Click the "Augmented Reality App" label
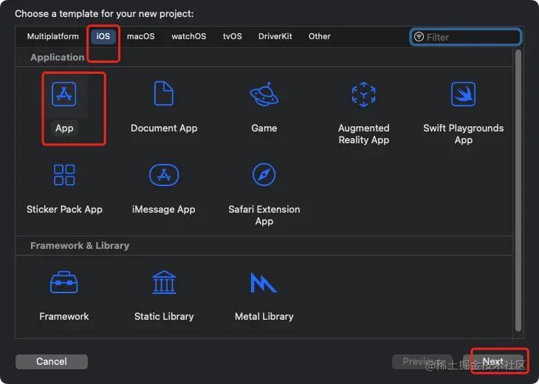539x384 pixels. [364, 134]
